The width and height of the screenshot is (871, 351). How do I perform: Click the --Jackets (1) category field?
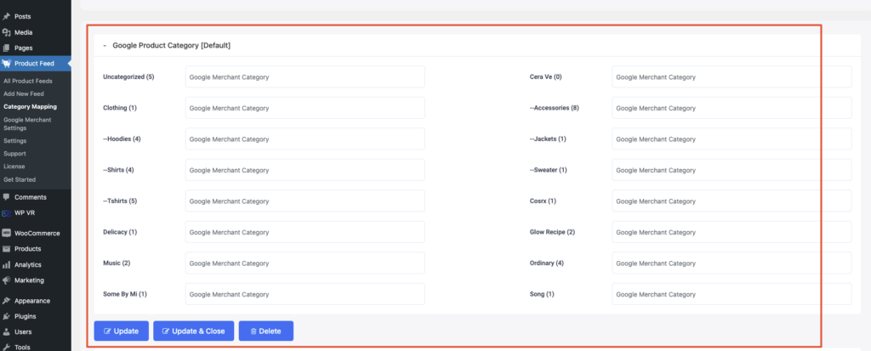click(732, 139)
